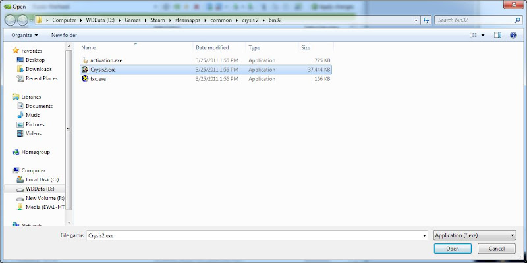Click the Open button
This screenshot has height=263, width=527.
click(x=453, y=249)
